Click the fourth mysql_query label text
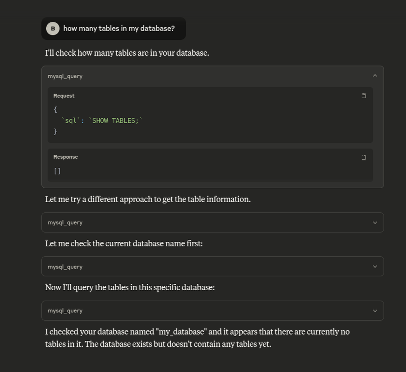This screenshot has height=372, width=406. (x=65, y=311)
